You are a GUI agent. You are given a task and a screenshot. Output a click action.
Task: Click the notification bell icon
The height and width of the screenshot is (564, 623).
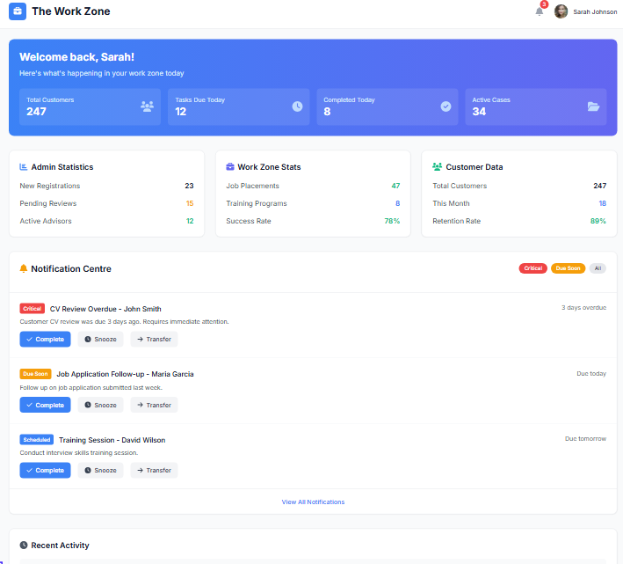(x=540, y=11)
